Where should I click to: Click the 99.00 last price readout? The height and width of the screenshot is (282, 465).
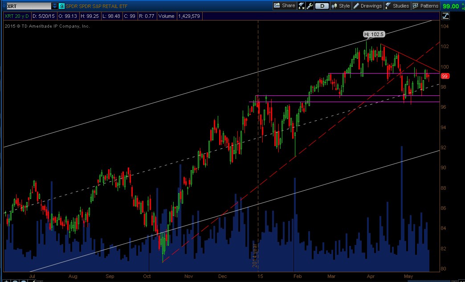point(450,6)
